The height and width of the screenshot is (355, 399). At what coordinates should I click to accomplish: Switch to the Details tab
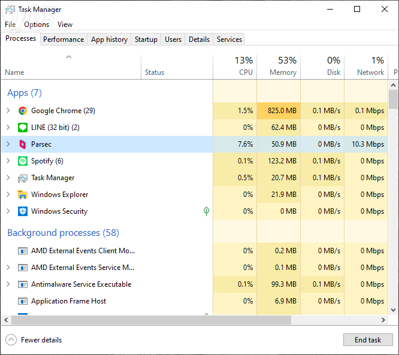tap(199, 40)
